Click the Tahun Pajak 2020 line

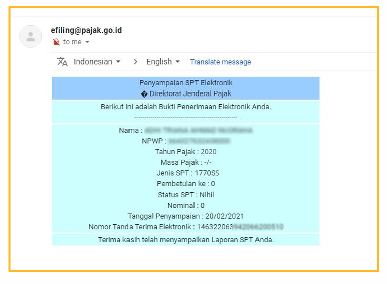tap(186, 152)
